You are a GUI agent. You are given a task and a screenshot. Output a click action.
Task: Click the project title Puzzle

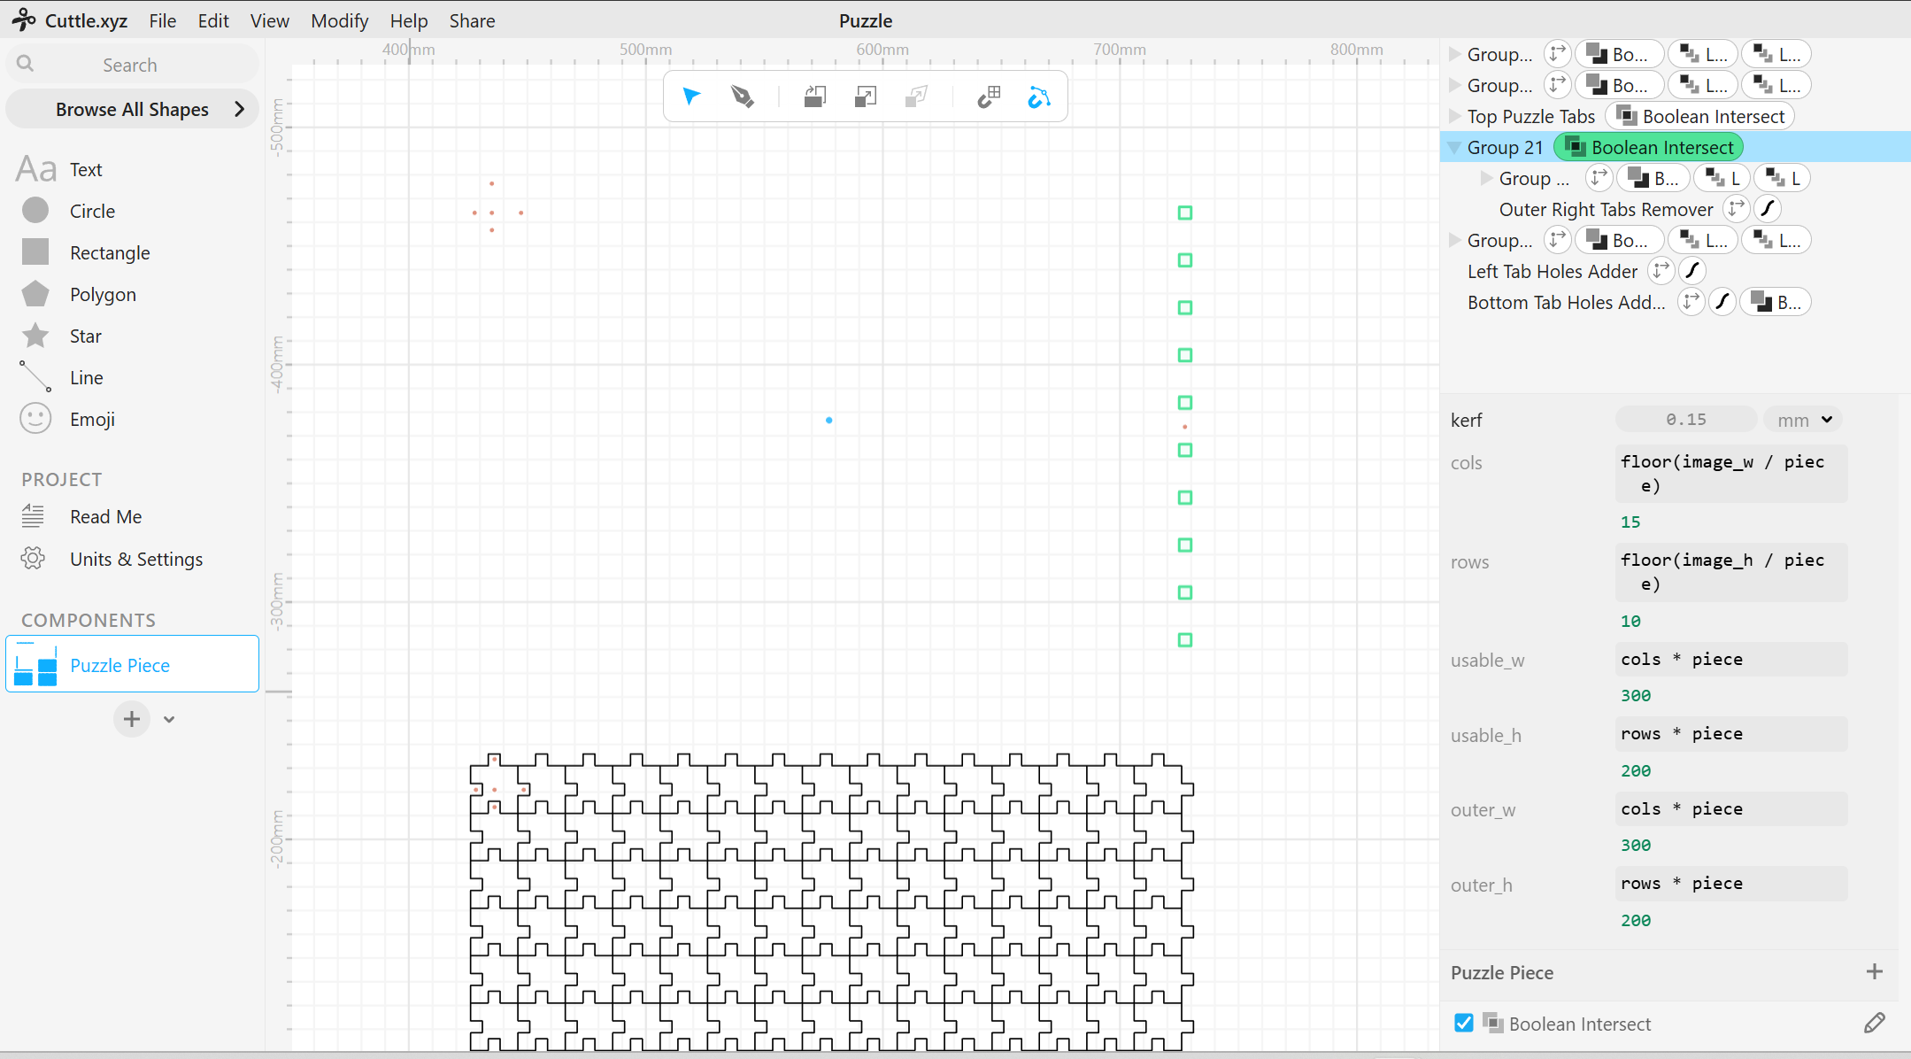point(865,20)
